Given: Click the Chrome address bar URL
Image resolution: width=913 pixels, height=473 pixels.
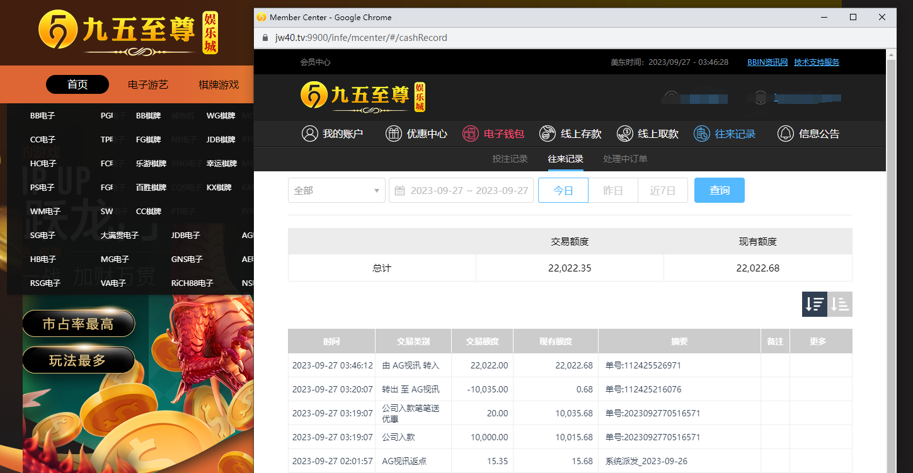Looking at the screenshot, I should click(x=361, y=38).
